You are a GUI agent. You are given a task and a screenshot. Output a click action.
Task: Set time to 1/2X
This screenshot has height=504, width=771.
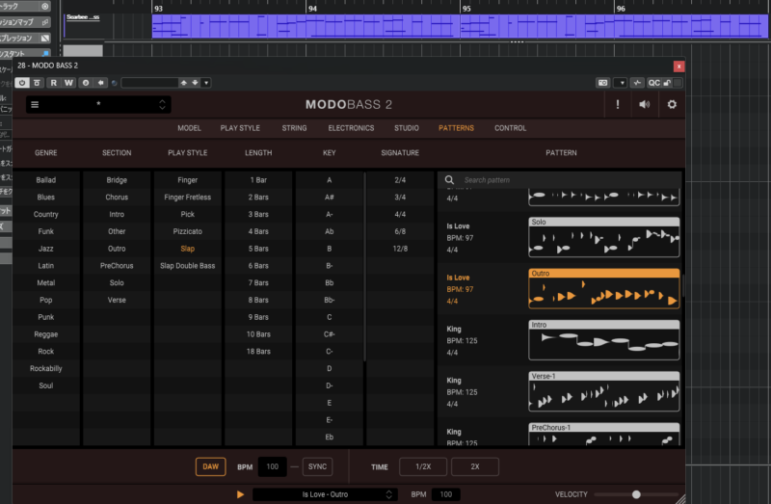point(423,466)
